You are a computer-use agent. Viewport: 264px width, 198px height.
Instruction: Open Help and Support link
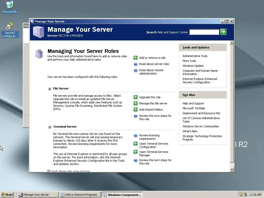(193, 103)
